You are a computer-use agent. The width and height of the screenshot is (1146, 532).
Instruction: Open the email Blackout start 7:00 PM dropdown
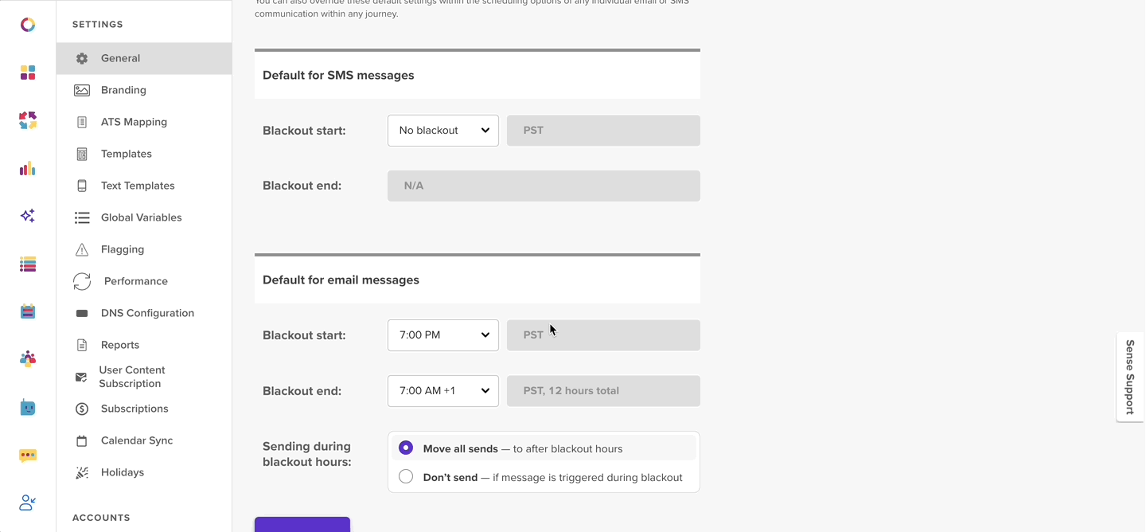coord(443,335)
